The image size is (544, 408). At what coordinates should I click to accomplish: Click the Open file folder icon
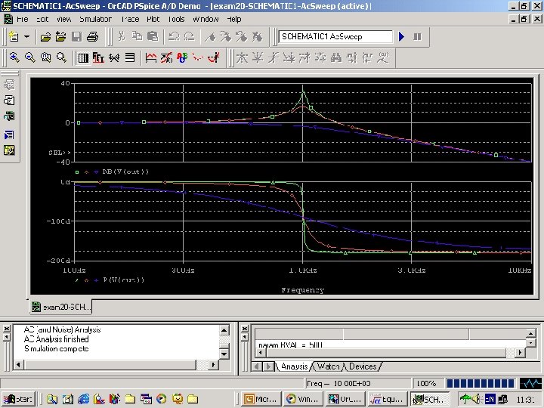45,36
